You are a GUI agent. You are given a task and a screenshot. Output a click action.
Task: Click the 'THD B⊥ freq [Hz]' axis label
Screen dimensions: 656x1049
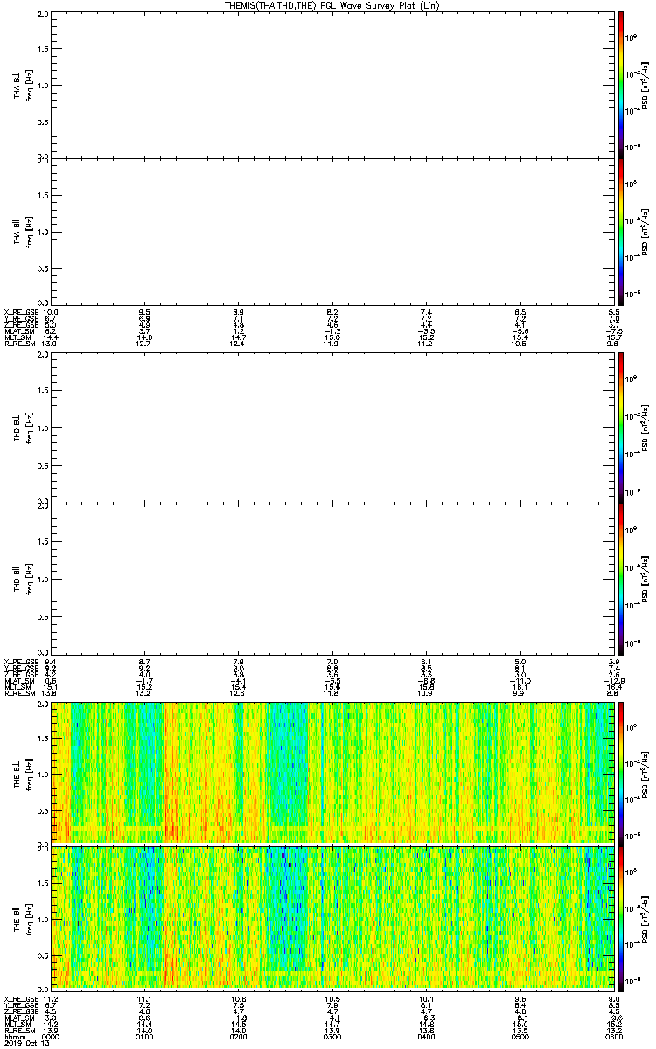[24, 427]
